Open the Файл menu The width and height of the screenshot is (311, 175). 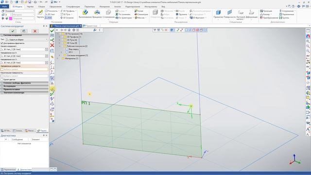4,6
